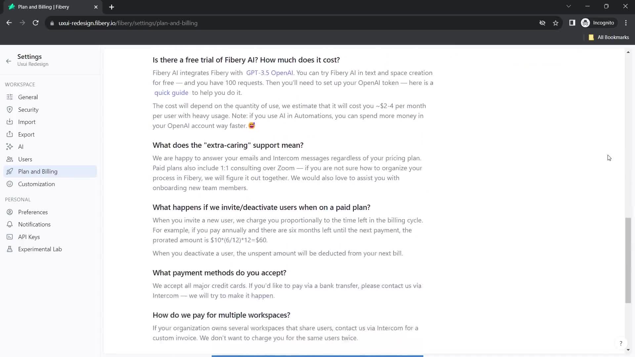Open Experimental Lab settings
This screenshot has width=635, height=357.
coord(40,249)
